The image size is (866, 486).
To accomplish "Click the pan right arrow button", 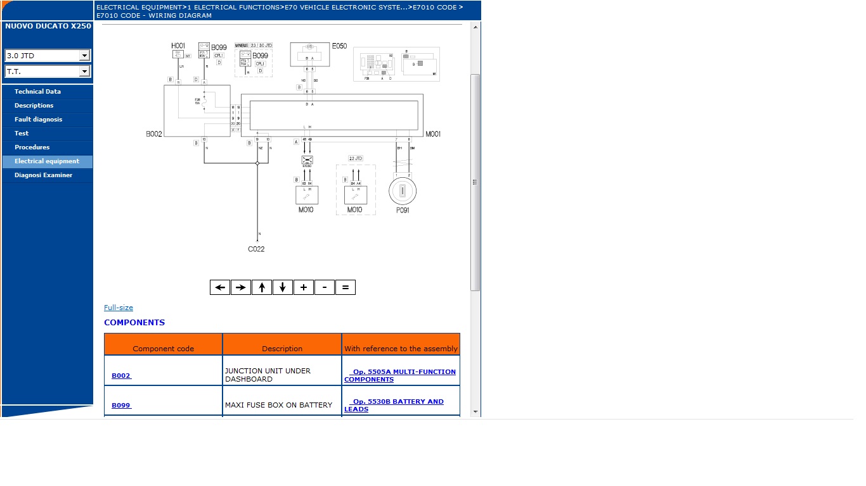I will [241, 287].
